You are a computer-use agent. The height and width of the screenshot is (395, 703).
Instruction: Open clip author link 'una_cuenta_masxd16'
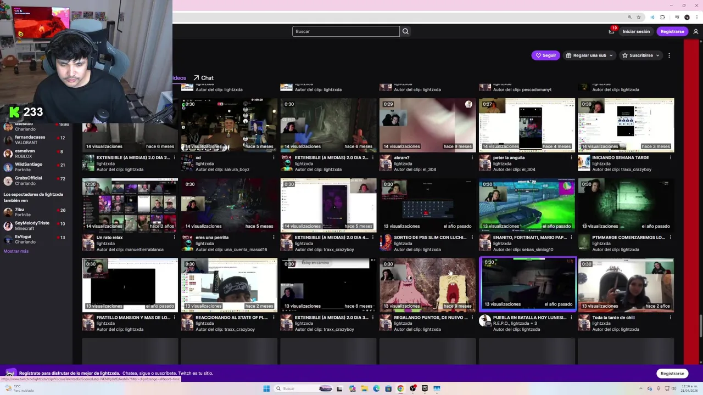[x=246, y=250]
